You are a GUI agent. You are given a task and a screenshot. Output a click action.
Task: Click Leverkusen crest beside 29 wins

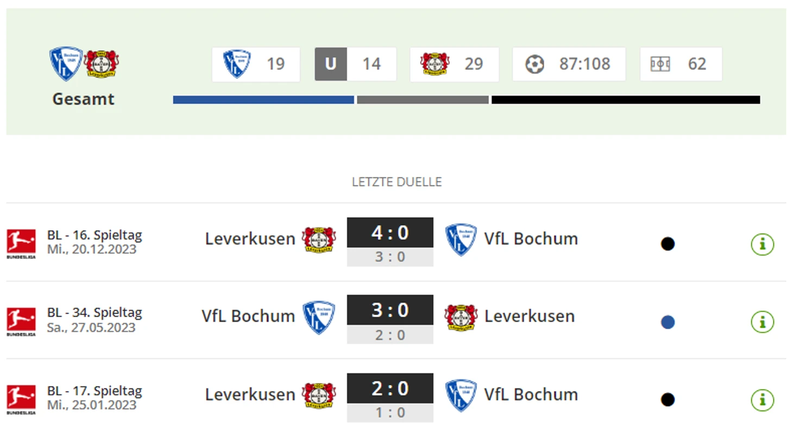point(435,64)
